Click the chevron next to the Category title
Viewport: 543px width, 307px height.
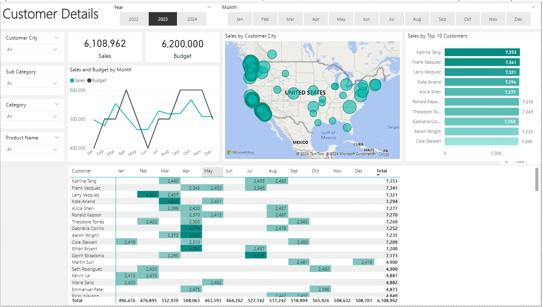pos(57,104)
